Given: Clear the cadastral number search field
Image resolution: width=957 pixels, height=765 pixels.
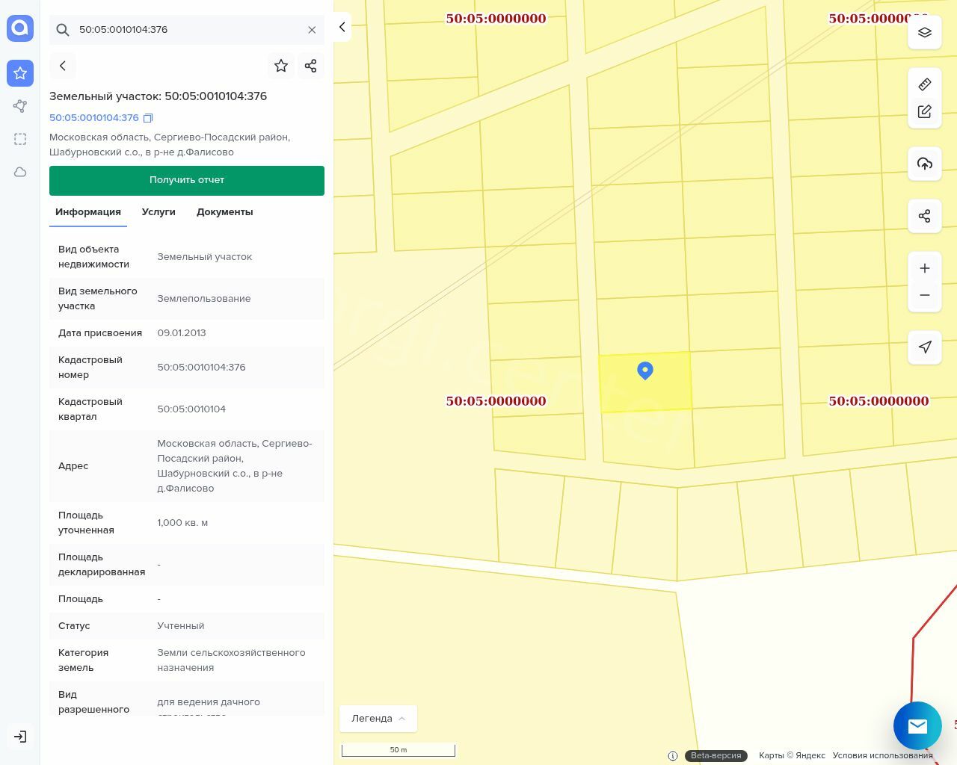Looking at the screenshot, I should click(312, 30).
